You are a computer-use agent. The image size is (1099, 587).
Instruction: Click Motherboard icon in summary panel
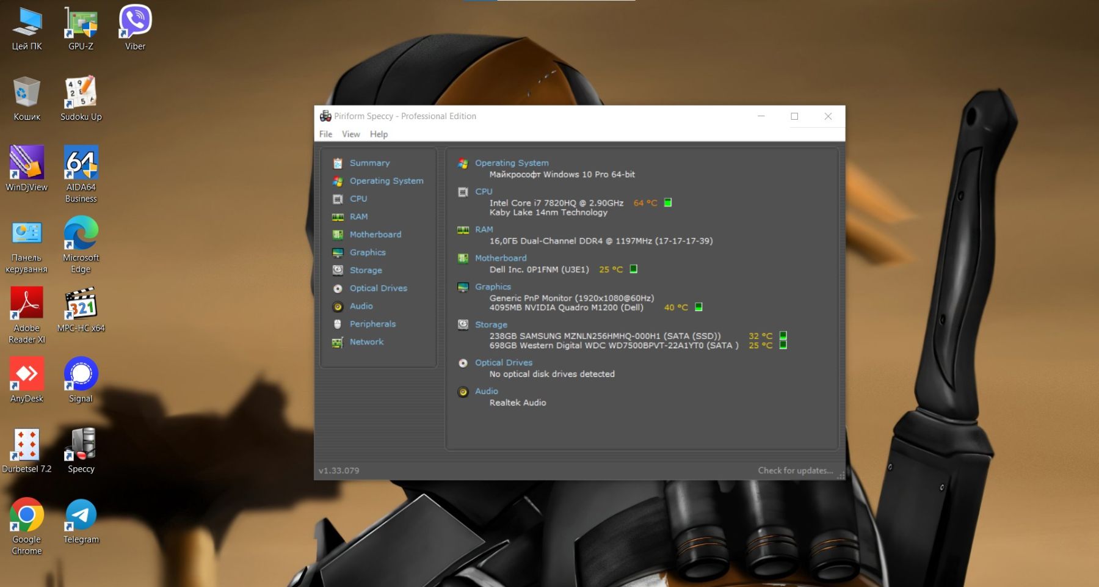(x=463, y=258)
